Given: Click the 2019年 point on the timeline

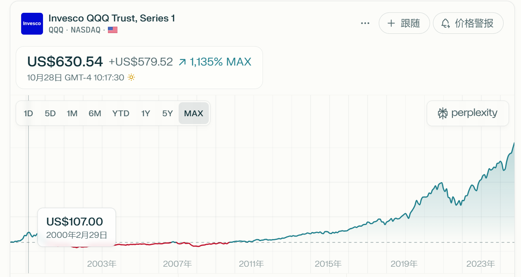Looking at the screenshot, I should point(404,264).
